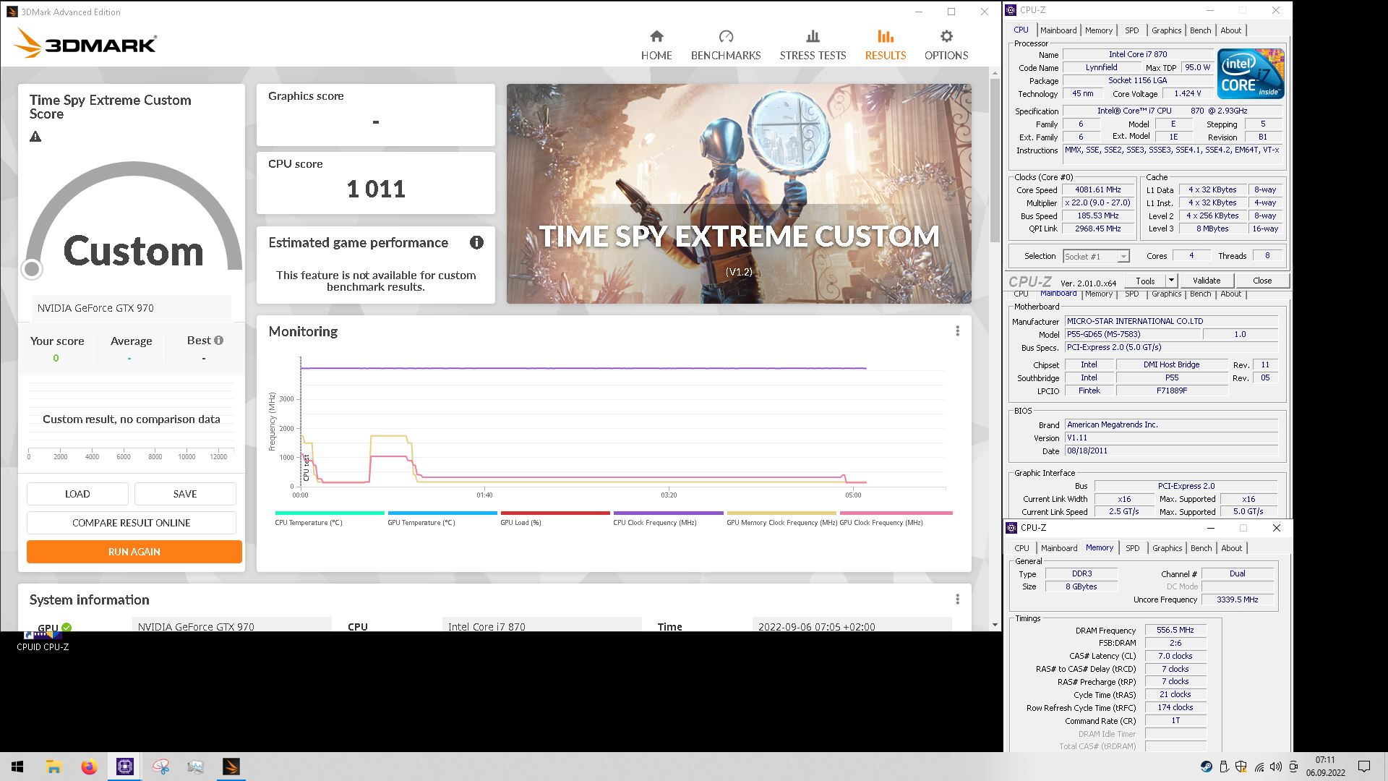This screenshot has height=781, width=1388.
Task: Open File Explorer from the taskbar
Action: click(53, 767)
